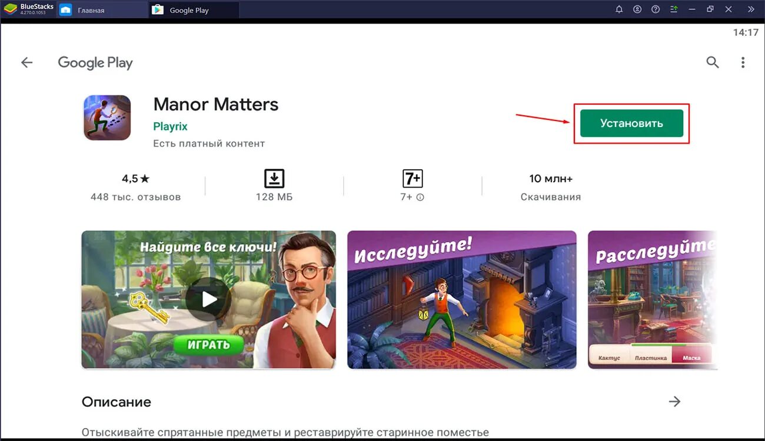Click the 14:17 clock in status bar
The width and height of the screenshot is (765, 441).
(746, 33)
